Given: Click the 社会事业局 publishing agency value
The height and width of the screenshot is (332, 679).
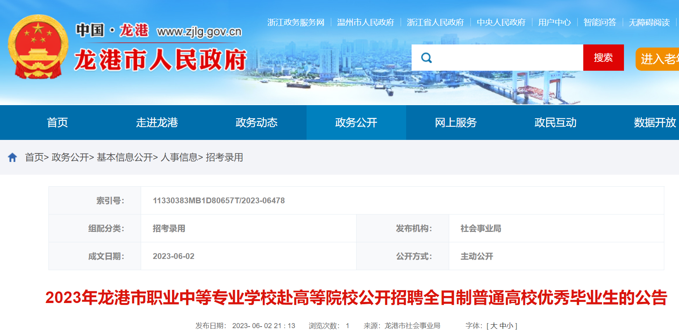Looking at the screenshot, I should point(481,228).
